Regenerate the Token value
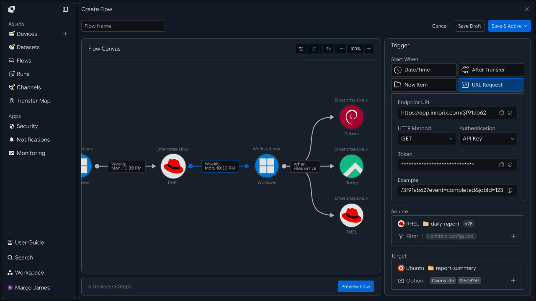Screen dimensions: 536x301 pyautogui.click(x=510, y=165)
